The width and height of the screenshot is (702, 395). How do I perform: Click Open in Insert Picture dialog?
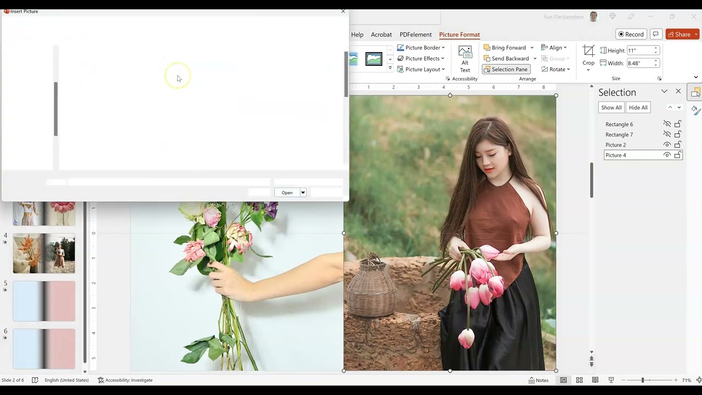point(287,193)
